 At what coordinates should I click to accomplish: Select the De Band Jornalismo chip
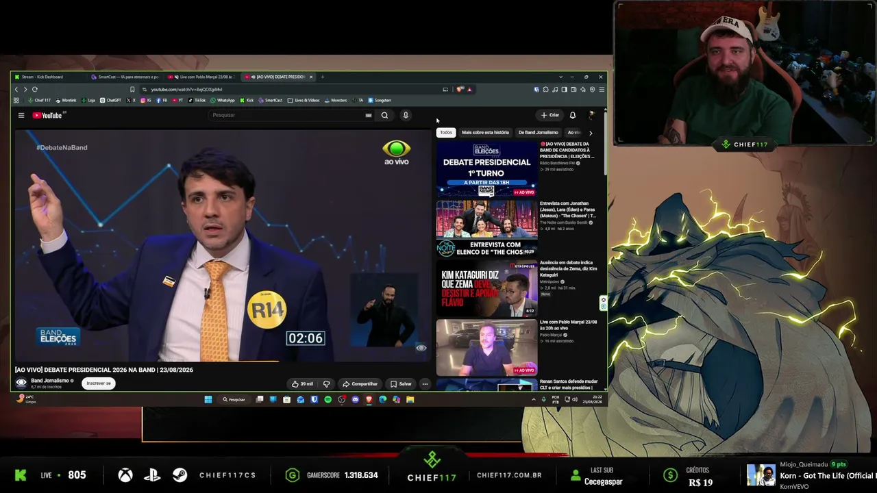point(538,132)
